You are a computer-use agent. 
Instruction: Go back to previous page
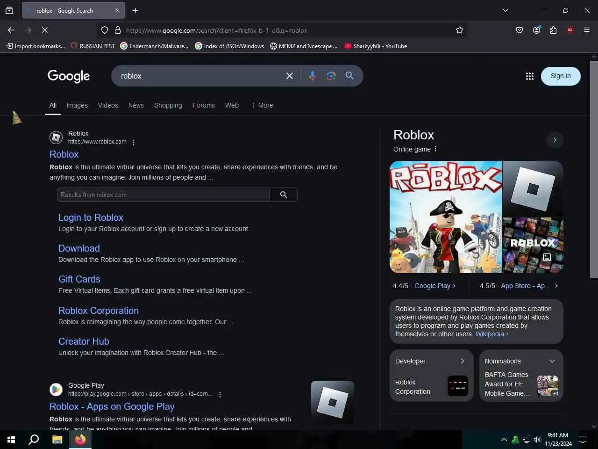coord(11,30)
